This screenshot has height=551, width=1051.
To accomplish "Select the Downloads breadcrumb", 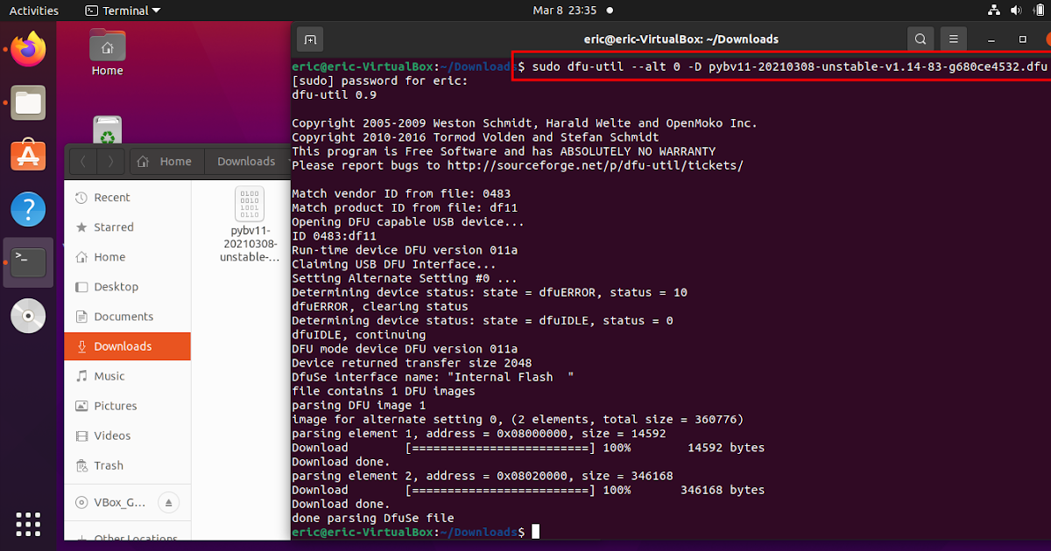I will 245,161.
